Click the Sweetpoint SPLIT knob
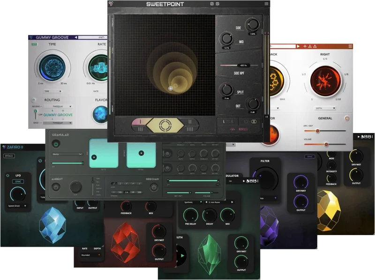 (226, 89)
